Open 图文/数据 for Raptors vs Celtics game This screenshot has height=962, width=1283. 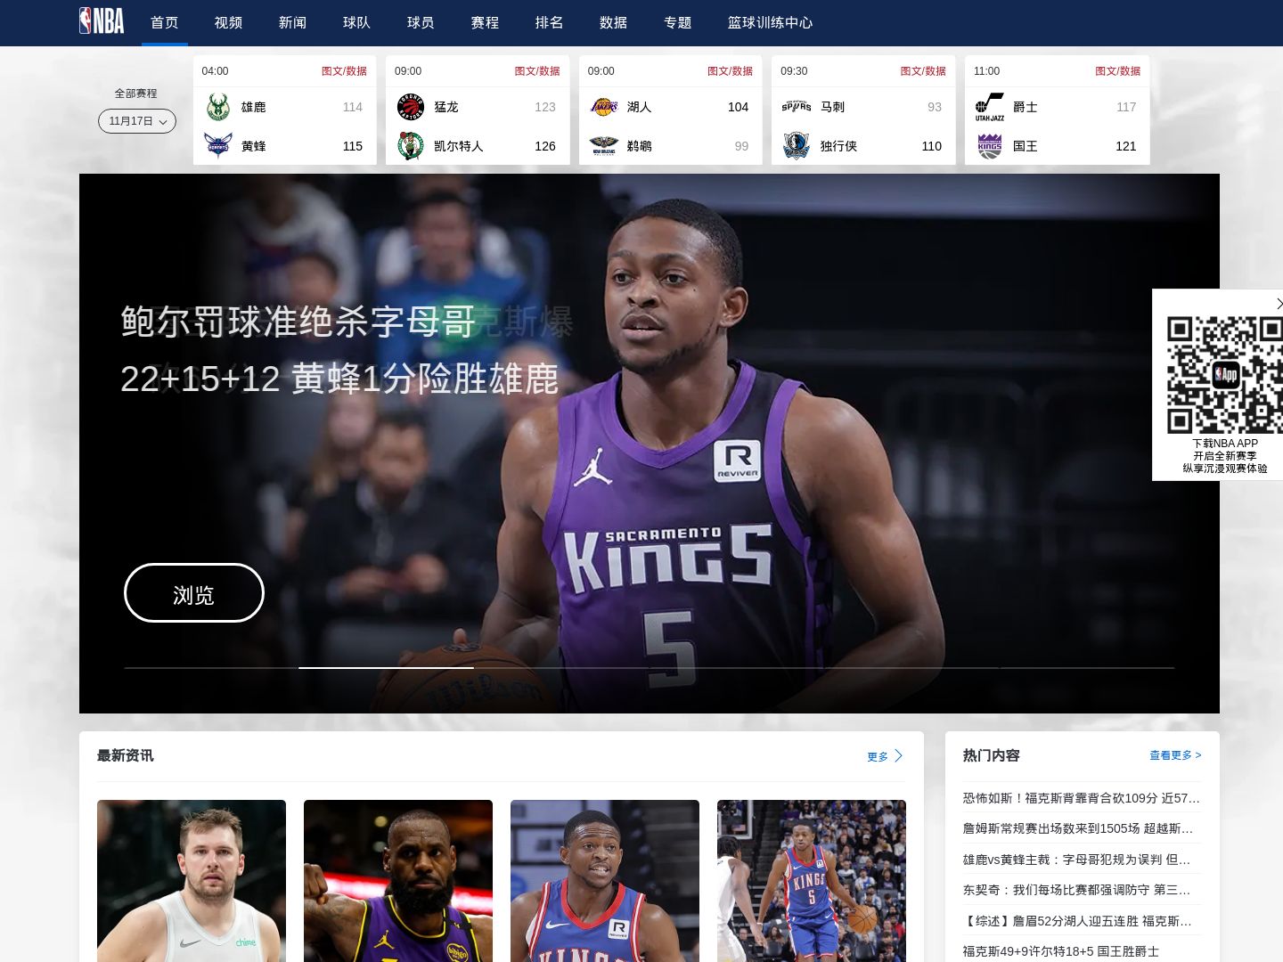click(537, 71)
